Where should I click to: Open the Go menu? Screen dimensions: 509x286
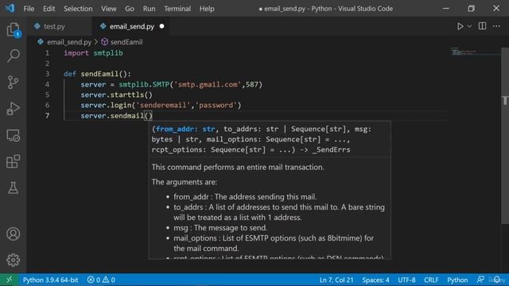(130, 9)
